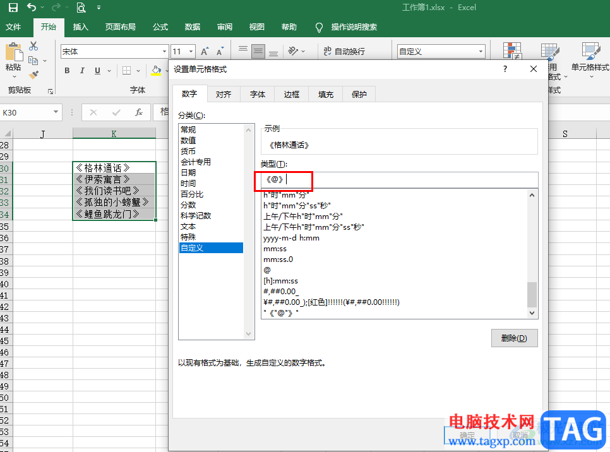The height and width of the screenshot is (452, 610).
Task: Switch to the 公式 ribbon tab
Action: coord(160,27)
